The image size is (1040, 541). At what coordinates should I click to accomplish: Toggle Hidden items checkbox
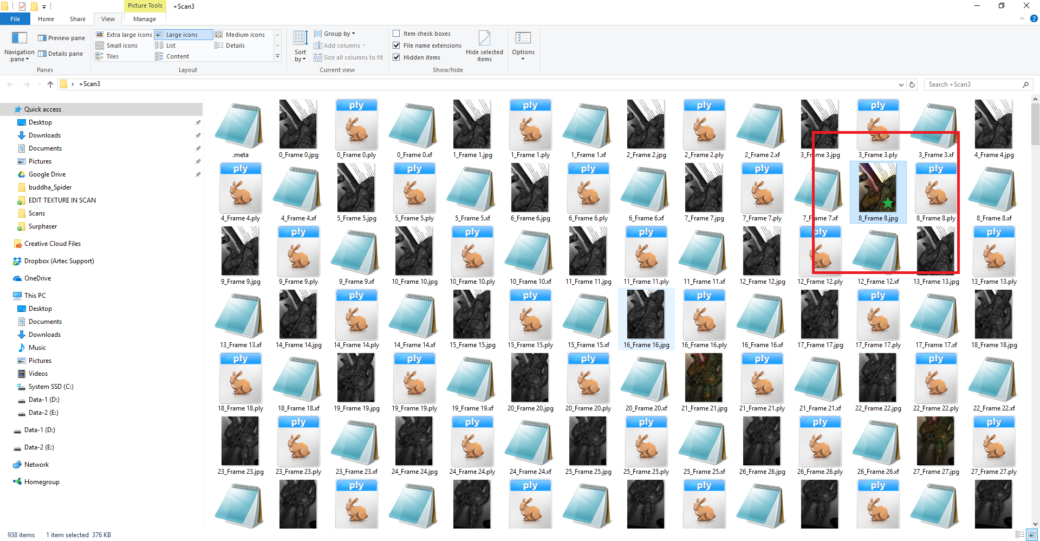[396, 57]
